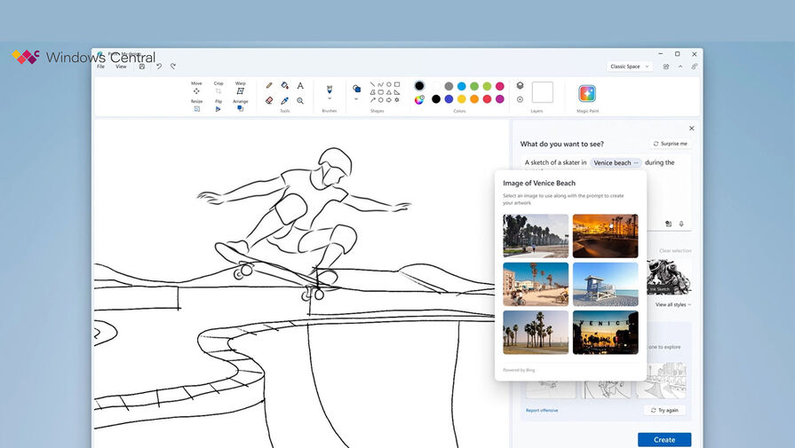Click the microphone icon in the prompt box
The height and width of the screenshot is (448, 795).
coord(681,224)
